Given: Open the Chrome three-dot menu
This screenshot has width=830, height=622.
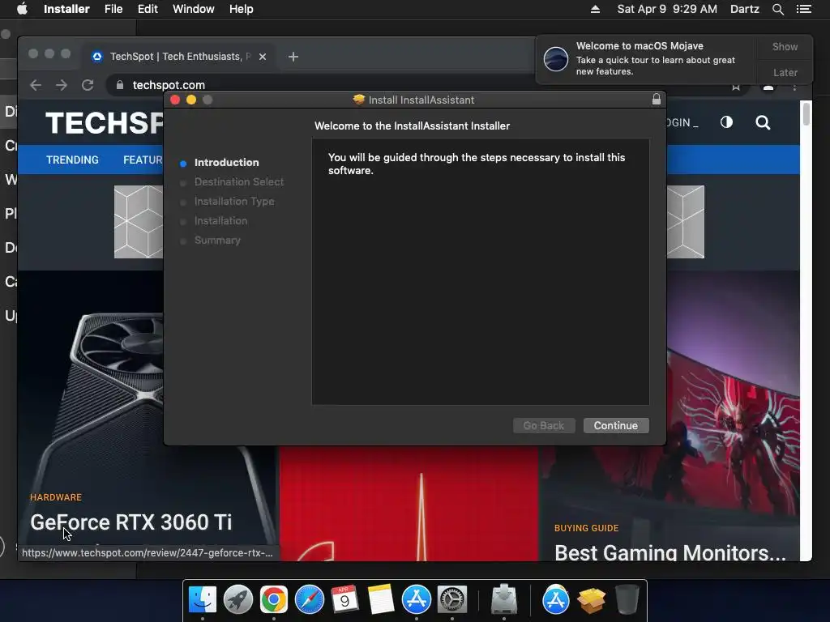Looking at the screenshot, I should 794,87.
